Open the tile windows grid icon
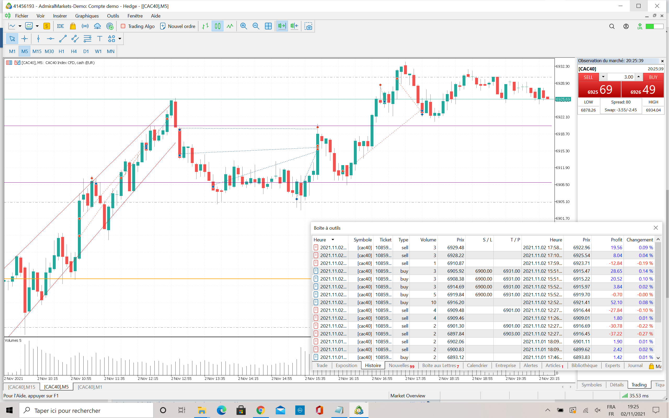The image size is (669, 418). point(268,26)
